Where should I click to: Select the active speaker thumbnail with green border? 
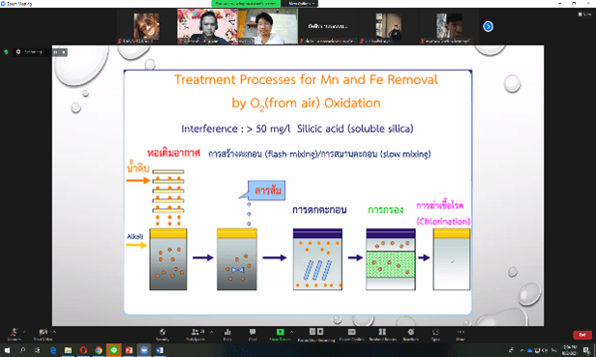[268, 27]
